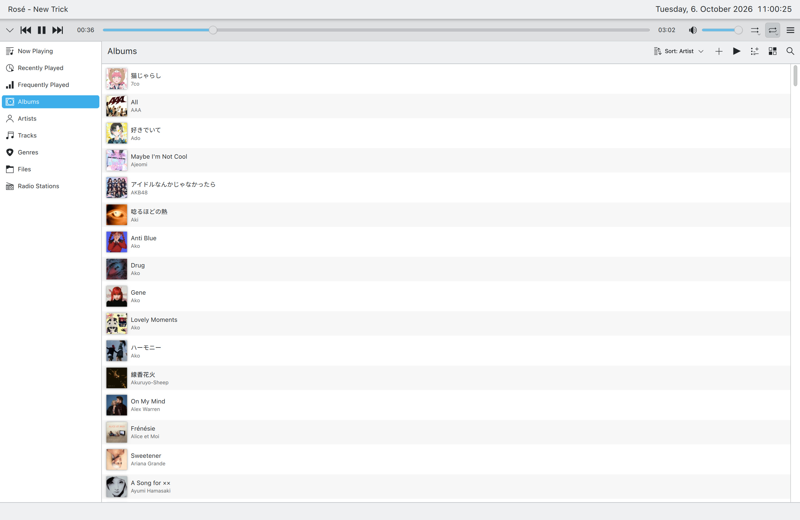Open the hamburger application menu
This screenshot has width=800, height=520.
790,30
